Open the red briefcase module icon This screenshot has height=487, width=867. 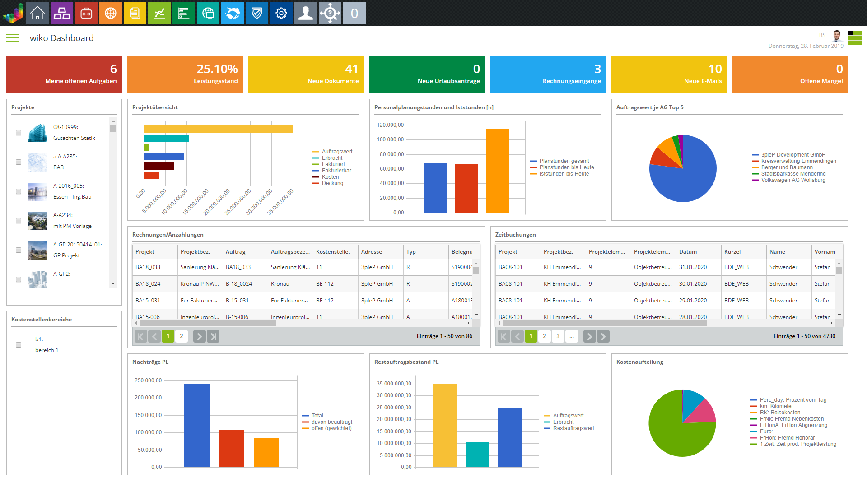coord(86,13)
